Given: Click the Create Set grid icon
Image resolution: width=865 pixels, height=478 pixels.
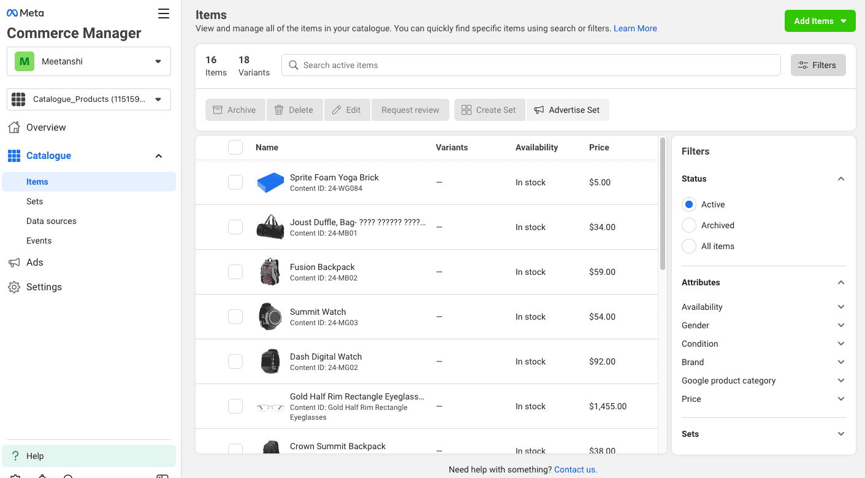Looking at the screenshot, I should [x=467, y=110].
